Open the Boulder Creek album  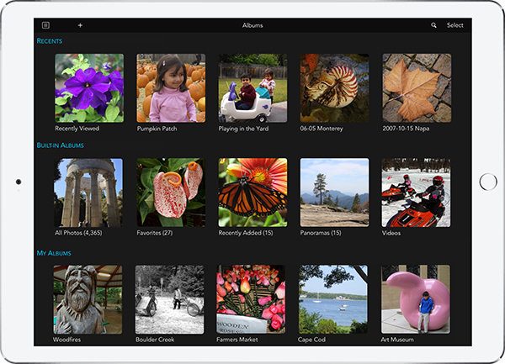pos(171,299)
